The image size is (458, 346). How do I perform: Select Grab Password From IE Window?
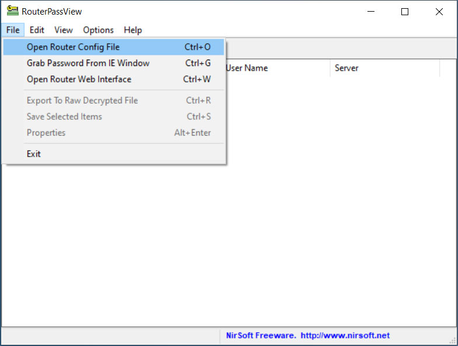pyautogui.click(x=113, y=63)
